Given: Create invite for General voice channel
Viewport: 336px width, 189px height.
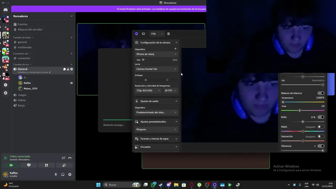Looking at the screenshot, I should [x=68, y=69].
